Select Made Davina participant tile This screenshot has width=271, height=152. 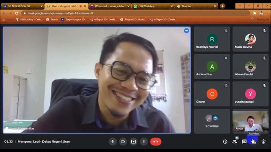250,39
